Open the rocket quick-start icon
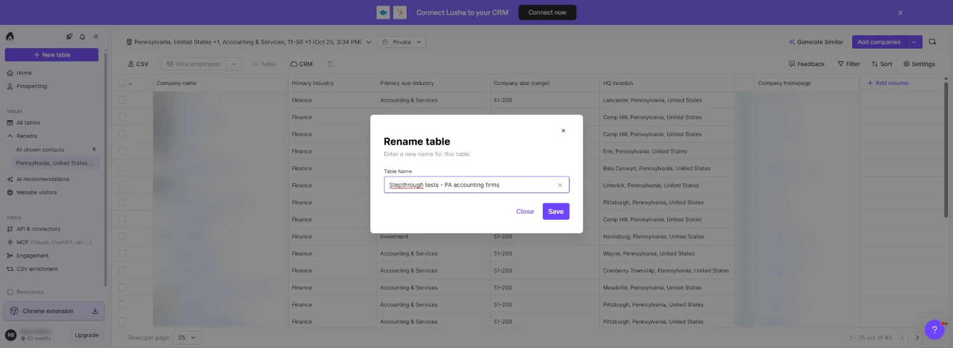 (x=69, y=36)
